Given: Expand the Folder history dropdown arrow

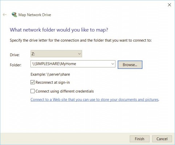Looking at the screenshot, I should [113, 64].
